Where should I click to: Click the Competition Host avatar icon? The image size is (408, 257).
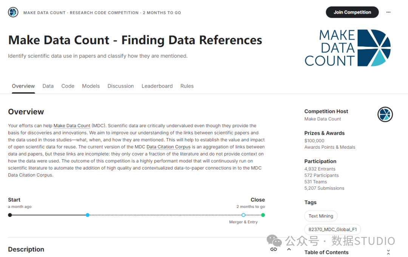click(x=385, y=114)
